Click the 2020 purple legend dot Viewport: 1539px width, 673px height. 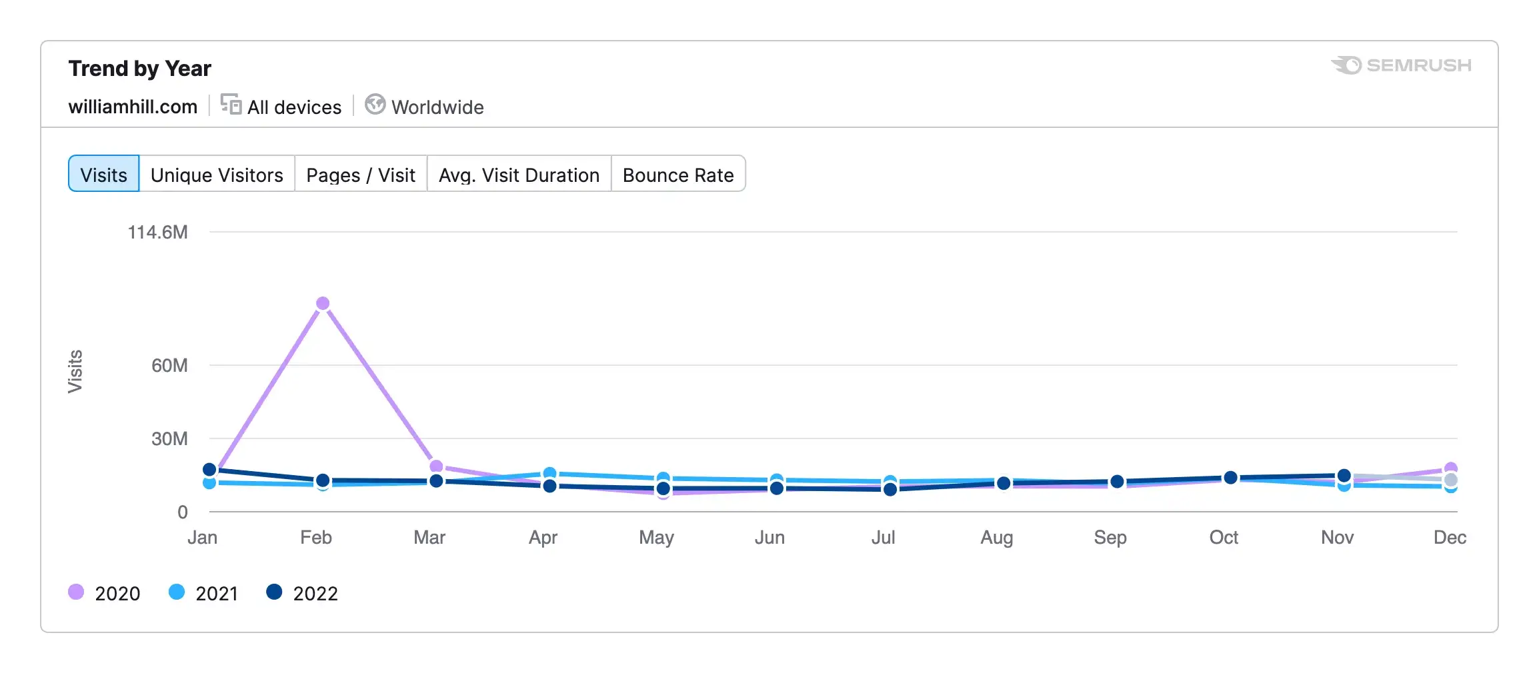coord(76,592)
